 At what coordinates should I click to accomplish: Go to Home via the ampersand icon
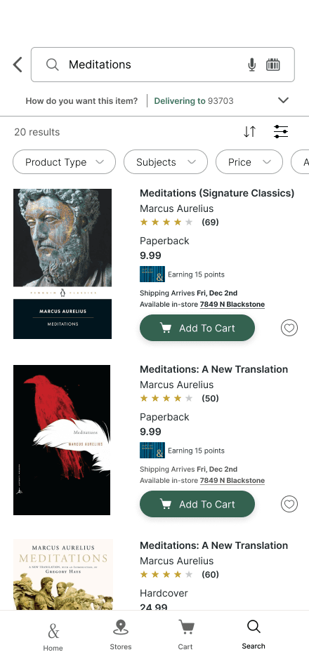tap(53, 637)
